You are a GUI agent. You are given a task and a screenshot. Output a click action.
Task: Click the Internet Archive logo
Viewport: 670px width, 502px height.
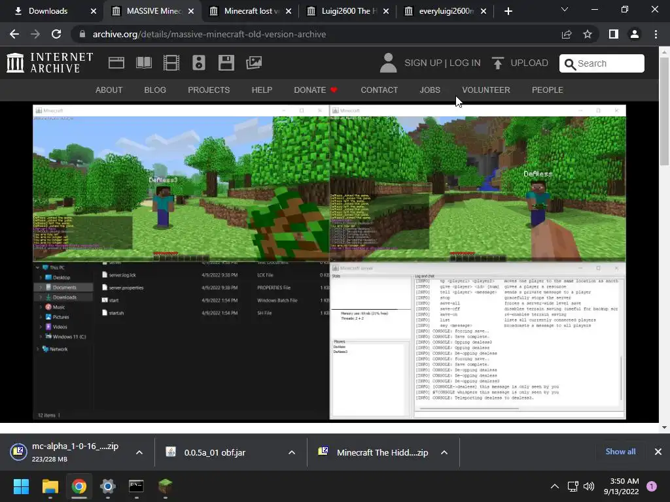point(50,63)
